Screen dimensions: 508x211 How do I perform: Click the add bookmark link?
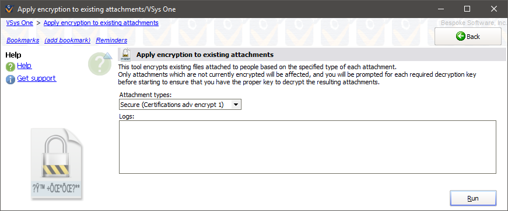pyautogui.click(x=68, y=40)
